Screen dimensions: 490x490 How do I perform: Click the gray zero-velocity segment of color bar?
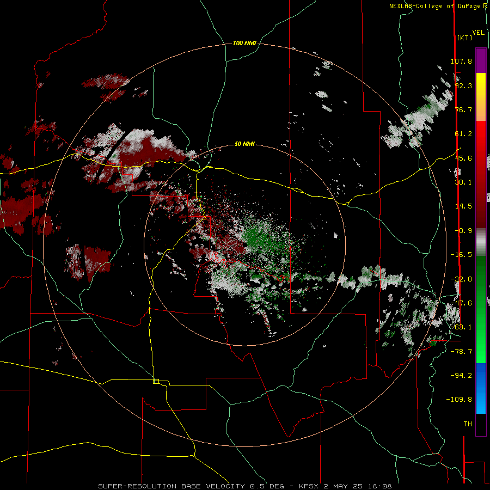pos(481,242)
